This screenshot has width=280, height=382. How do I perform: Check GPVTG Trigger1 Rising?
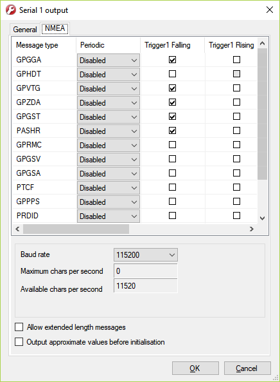236,88
